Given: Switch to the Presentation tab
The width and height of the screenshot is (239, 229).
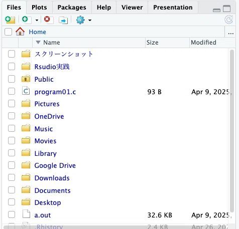Looking at the screenshot, I should [173, 8].
